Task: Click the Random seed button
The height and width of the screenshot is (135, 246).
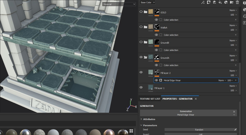Action: (x=199, y=130)
